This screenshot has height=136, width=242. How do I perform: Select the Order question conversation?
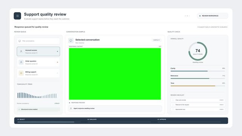(38, 62)
